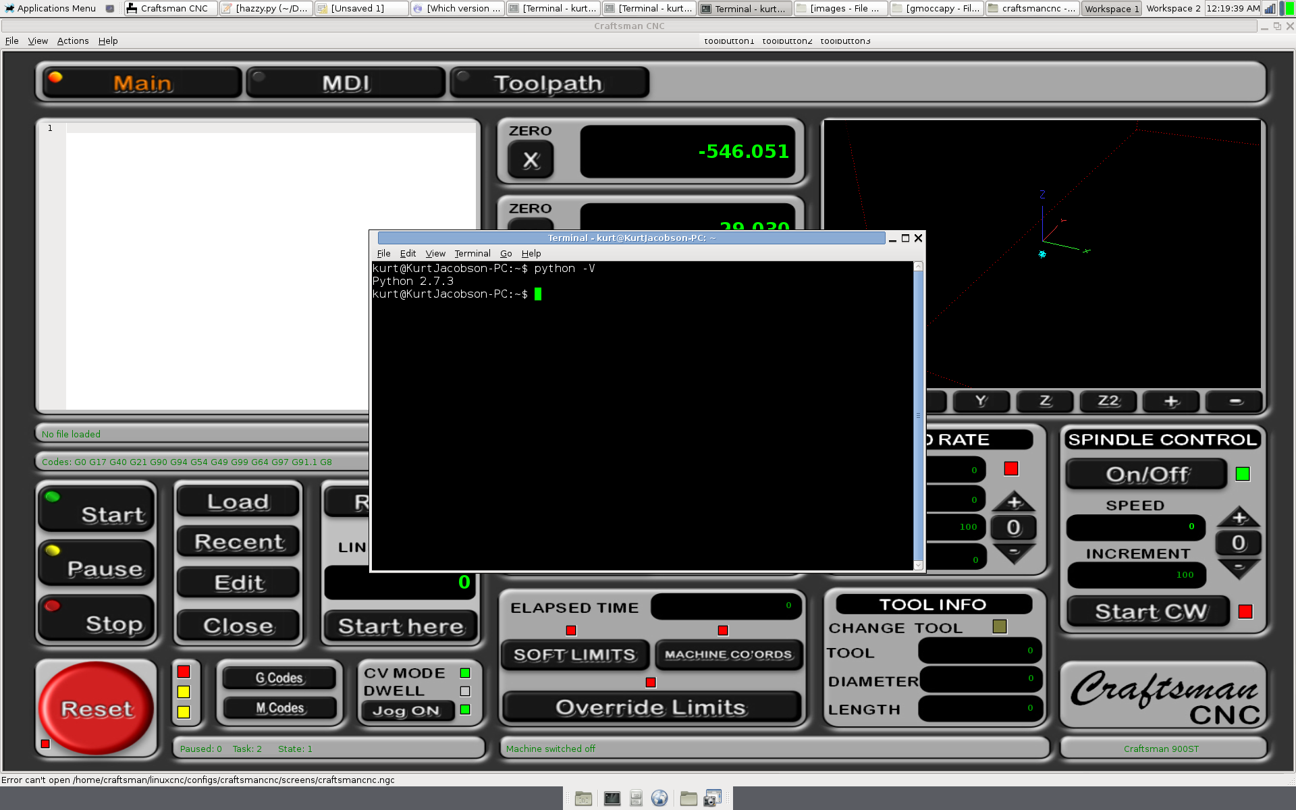Select the hazzy.py taskbar window
The height and width of the screenshot is (810, 1296).
pos(265,8)
